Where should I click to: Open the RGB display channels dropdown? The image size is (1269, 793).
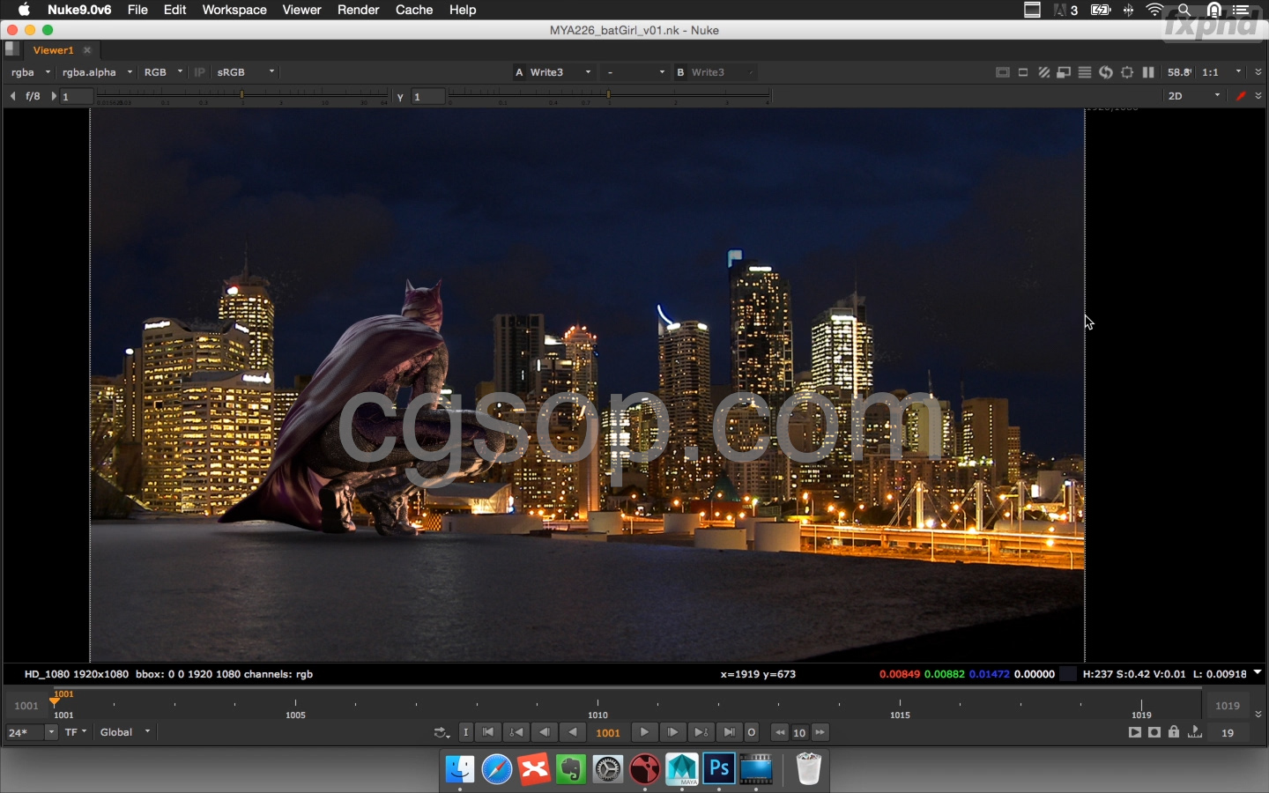[x=163, y=72]
